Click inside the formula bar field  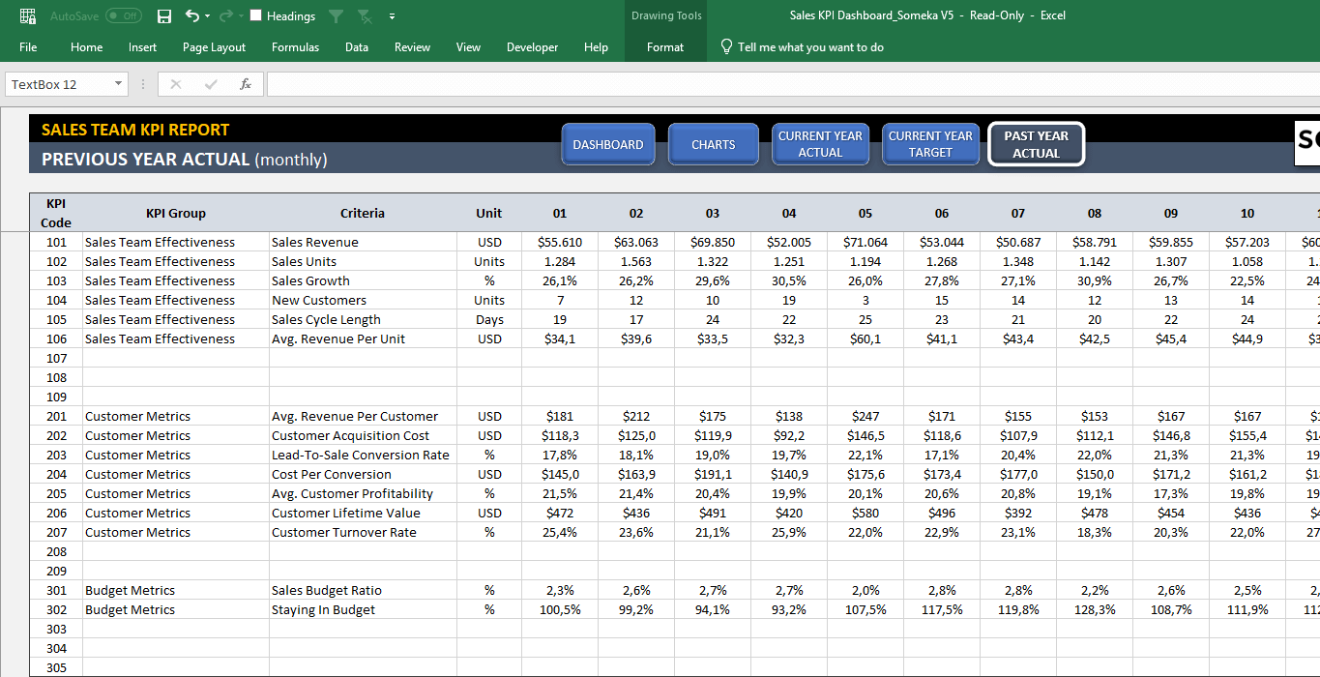(774, 84)
